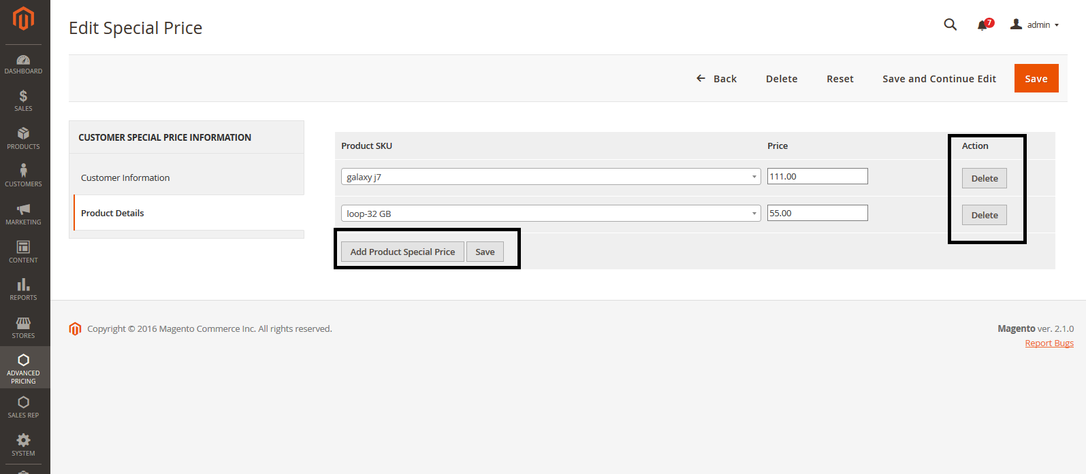The image size is (1086, 474).
Task: Open the Reports menu
Action: click(x=24, y=290)
